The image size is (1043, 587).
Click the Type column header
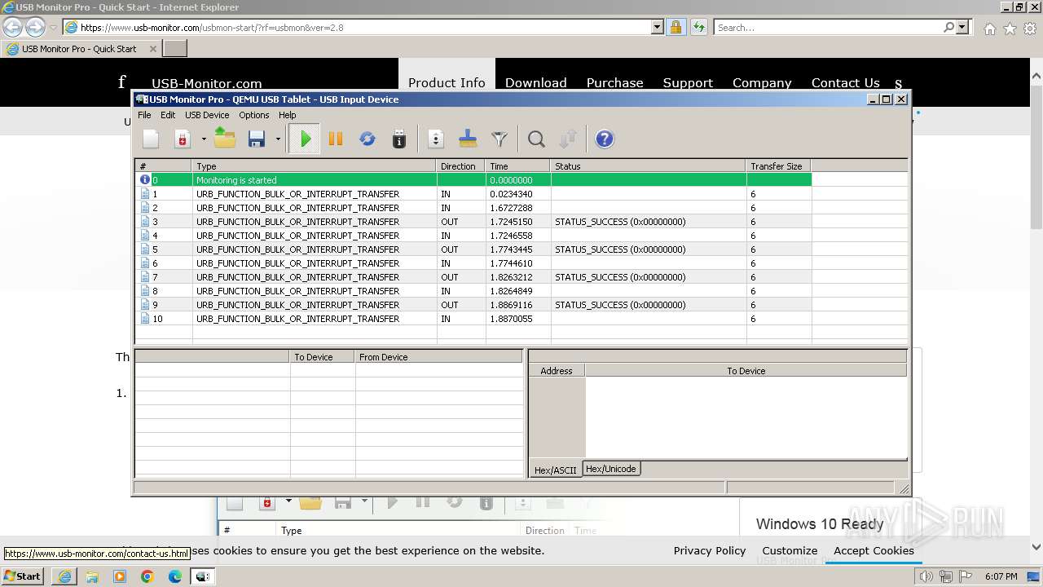click(315, 166)
